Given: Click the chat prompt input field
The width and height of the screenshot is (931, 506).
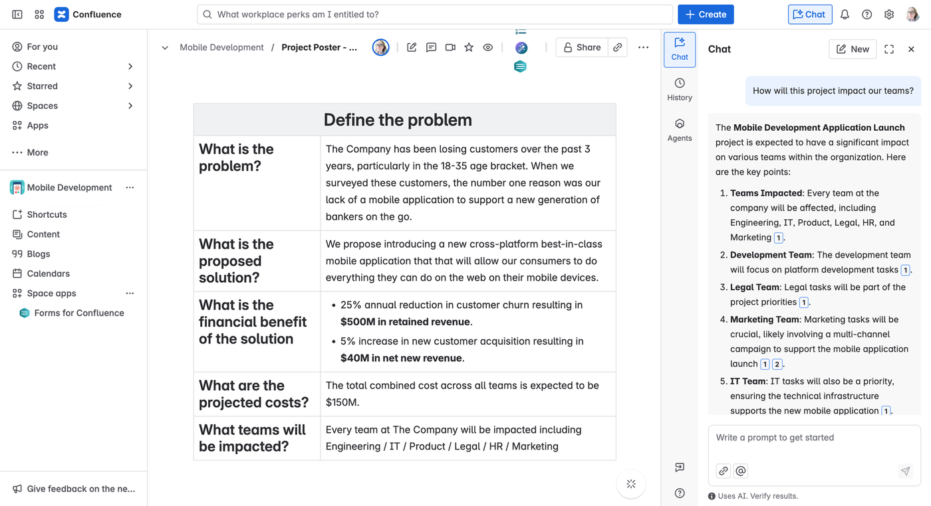Looking at the screenshot, I should tap(814, 438).
